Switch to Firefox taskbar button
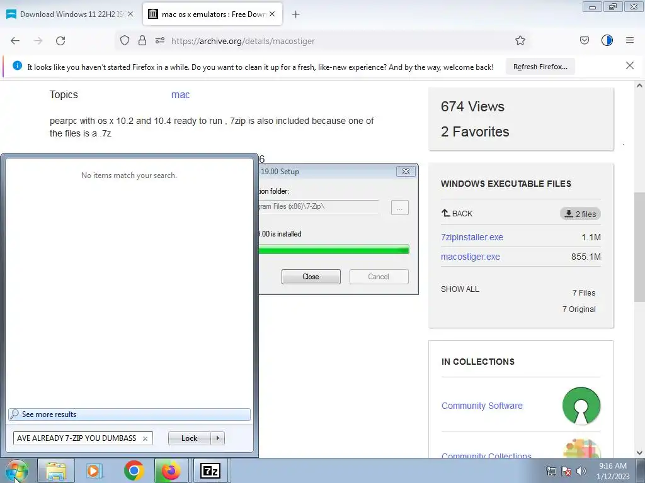Screen dimensions: 645x483 tap(171, 470)
